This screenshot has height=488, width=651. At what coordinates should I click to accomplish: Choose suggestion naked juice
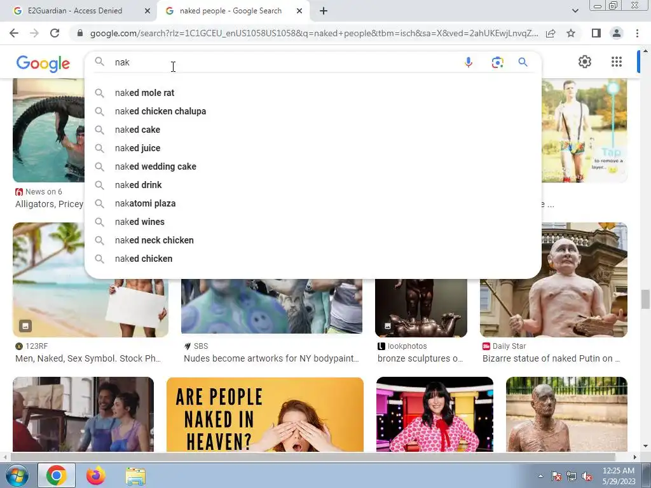(313, 148)
